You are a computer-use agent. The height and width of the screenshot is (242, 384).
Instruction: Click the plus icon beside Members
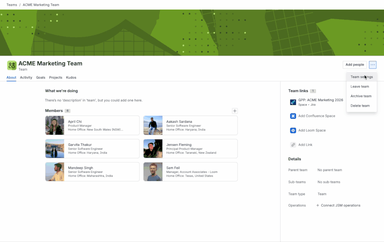pos(234,111)
